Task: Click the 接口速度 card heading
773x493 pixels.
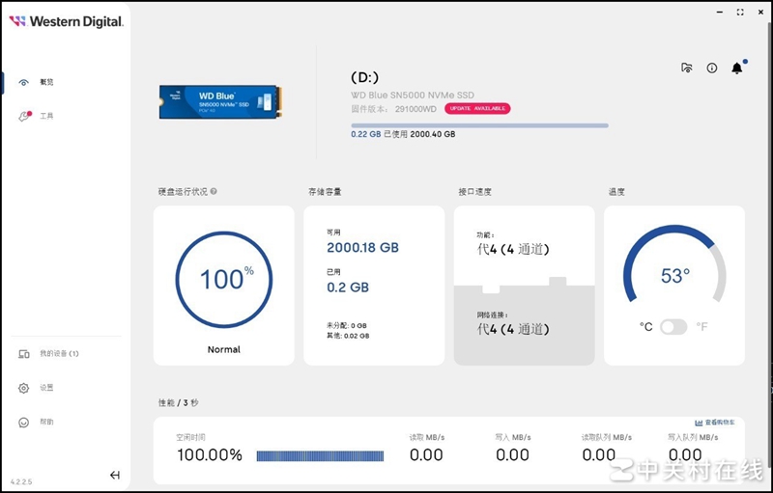Action: tap(474, 192)
